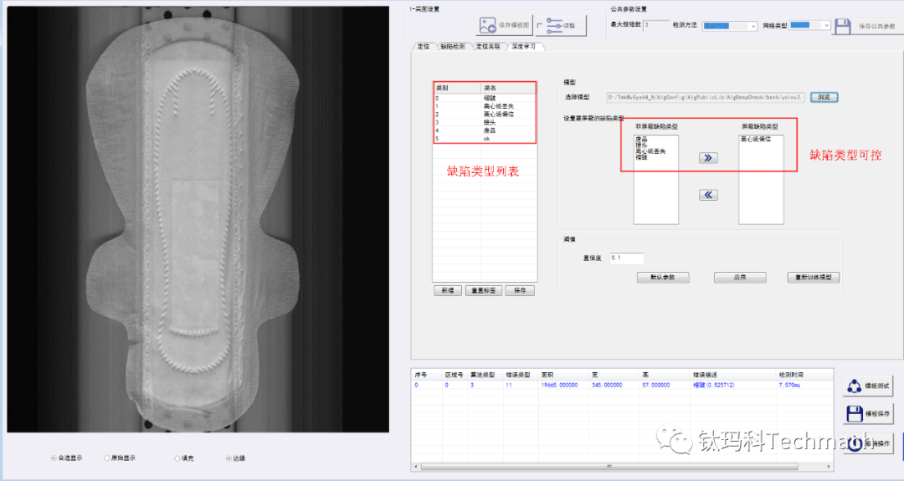Open the 定位关联 tab
This screenshot has width=904, height=481.
click(x=487, y=47)
